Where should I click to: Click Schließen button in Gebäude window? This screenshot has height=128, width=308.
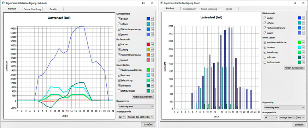tap(148, 124)
